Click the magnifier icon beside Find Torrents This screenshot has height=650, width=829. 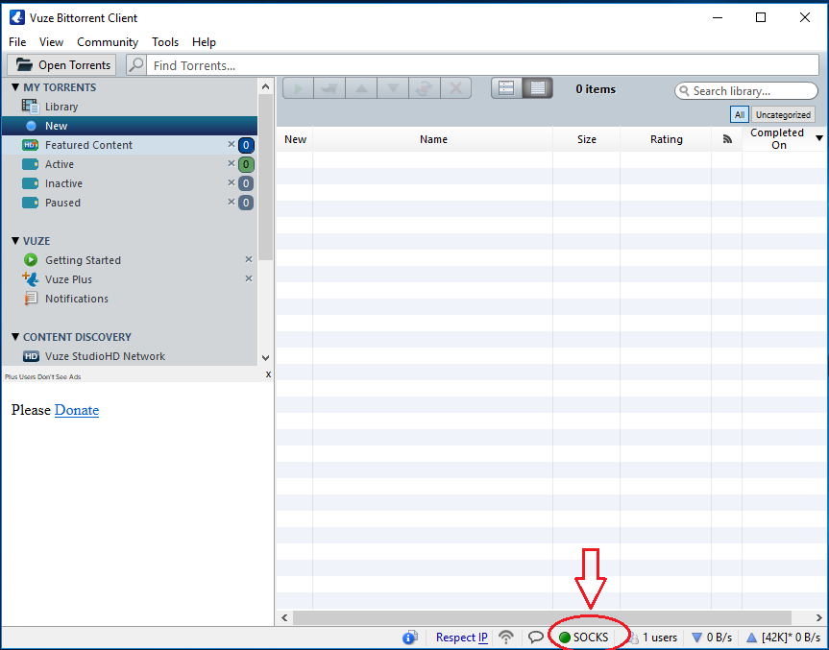coord(136,65)
